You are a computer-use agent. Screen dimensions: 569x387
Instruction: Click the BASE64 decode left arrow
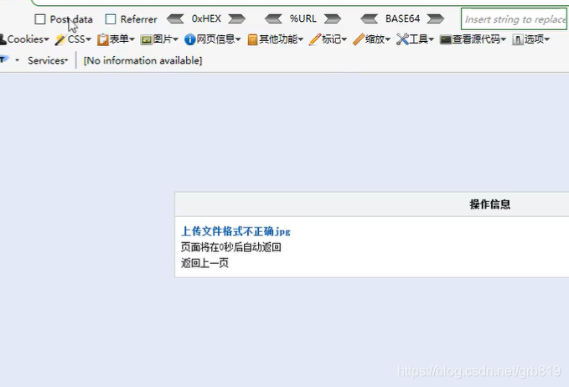tap(370, 18)
